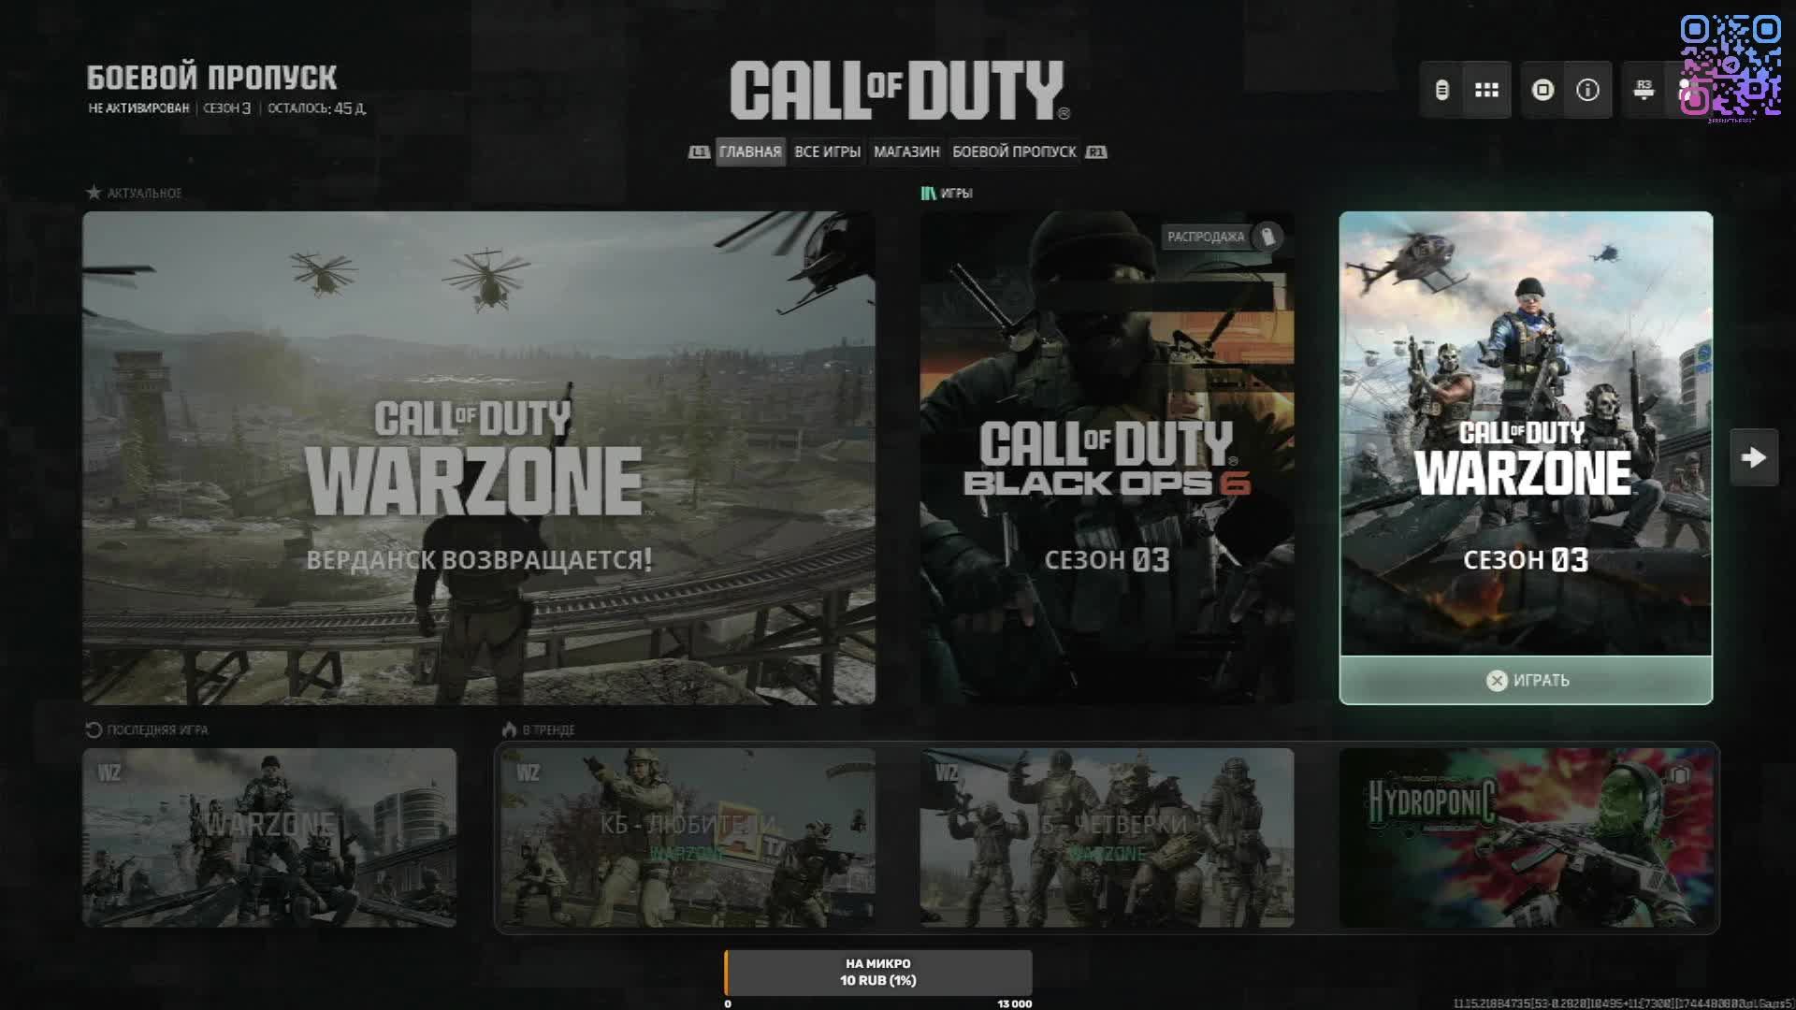Open the Магазин tab
1796x1010 pixels.
pyautogui.click(x=905, y=151)
